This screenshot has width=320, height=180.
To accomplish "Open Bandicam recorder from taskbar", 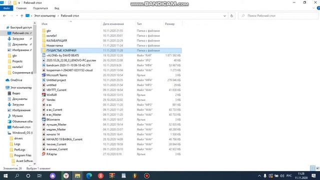I will [x=146, y=175].
